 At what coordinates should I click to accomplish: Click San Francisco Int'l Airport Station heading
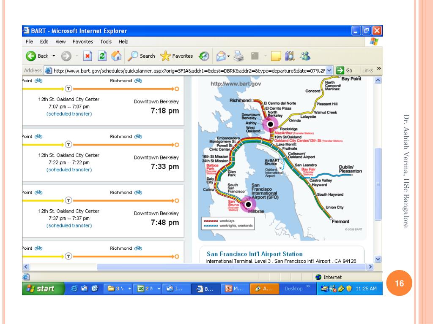[x=255, y=254]
